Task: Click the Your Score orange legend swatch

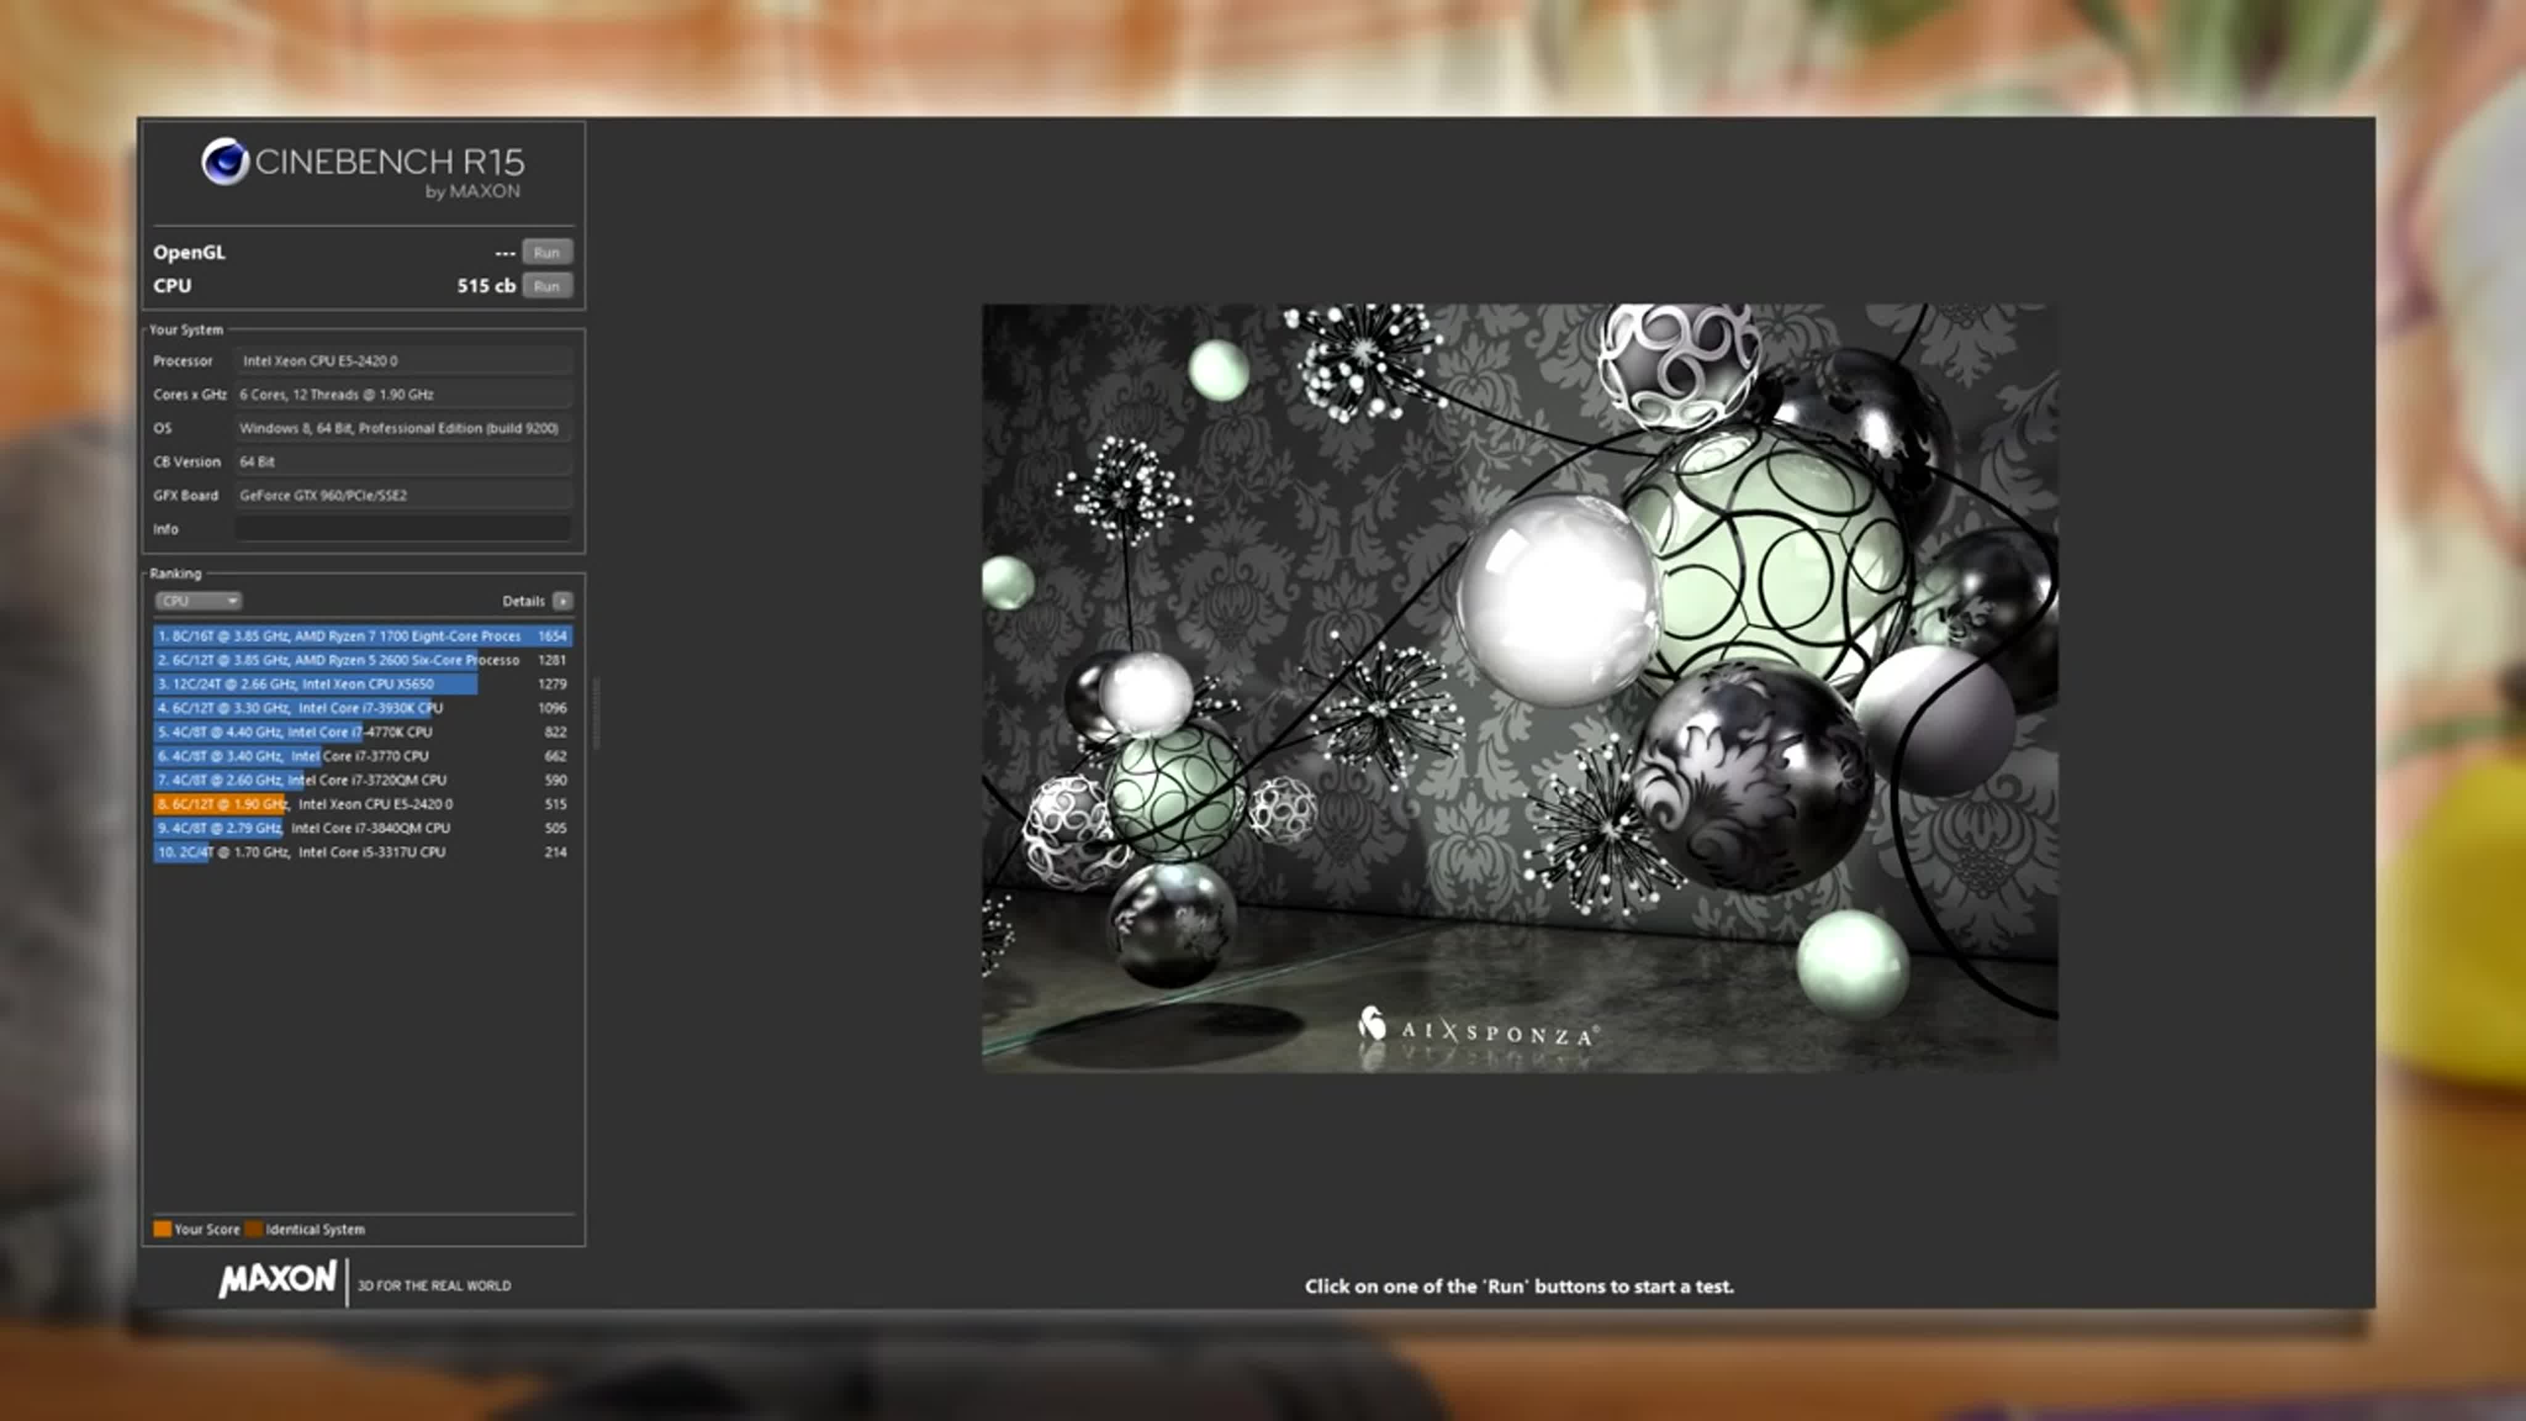Action: [163, 1229]
